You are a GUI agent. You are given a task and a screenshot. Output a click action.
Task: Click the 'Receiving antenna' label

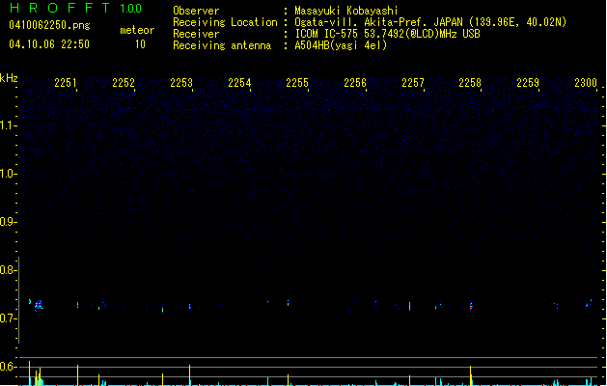[x=222, y=45]
